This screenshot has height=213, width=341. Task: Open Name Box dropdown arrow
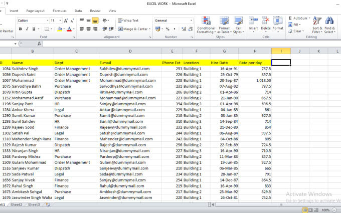tap(15, 44)
